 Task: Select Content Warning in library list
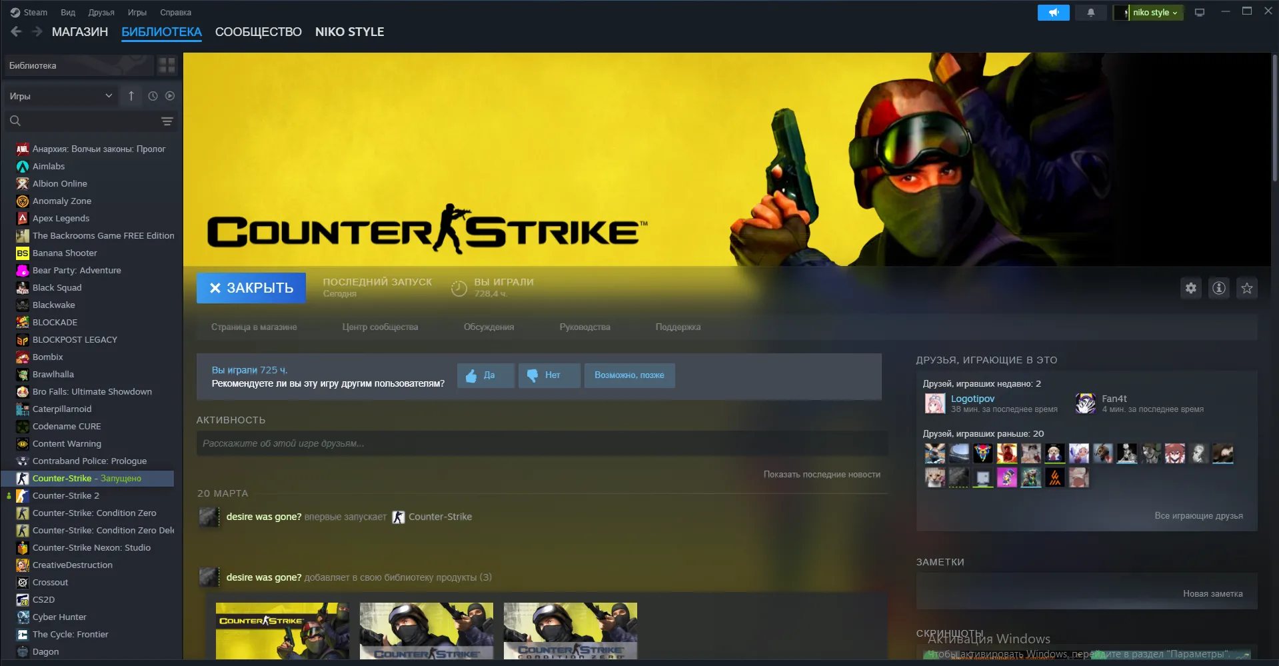click(67, 444)
